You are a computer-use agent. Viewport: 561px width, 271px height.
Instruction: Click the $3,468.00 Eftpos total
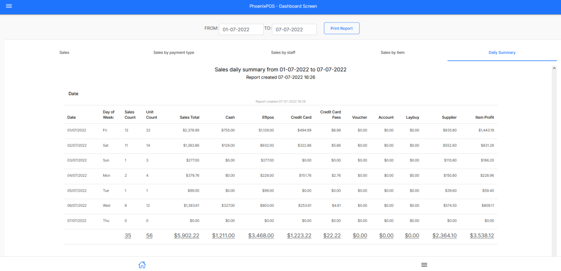[x=261, y=235]
